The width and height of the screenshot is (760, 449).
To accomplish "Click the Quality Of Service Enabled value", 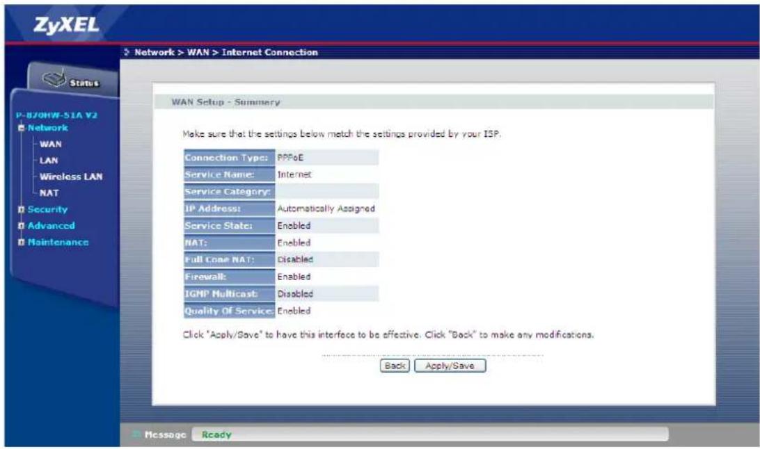I will [294, 311].
